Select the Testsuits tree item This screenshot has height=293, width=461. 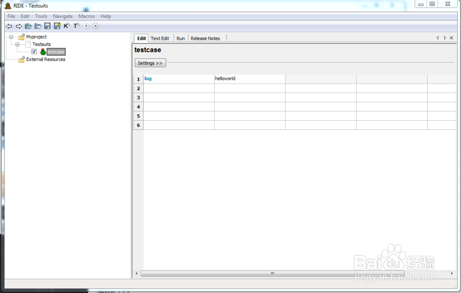pos(41,44)
